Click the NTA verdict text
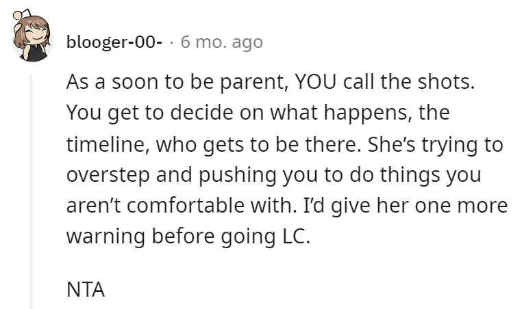The width and height of the screenshot is (522, 309). pyautogui.click(x=86, y=290)
